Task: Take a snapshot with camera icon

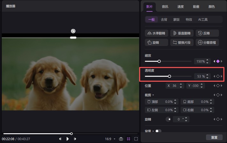Action: coord(121,139)
